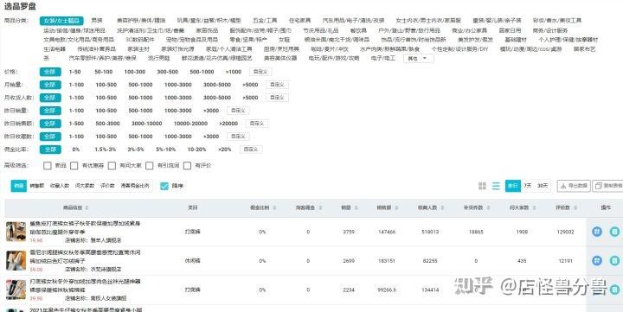This screenshot has height=312, width=623.
Task: Open product thumbnail priced 19.90
Action: pyautogui.click(x=16, y=232)
